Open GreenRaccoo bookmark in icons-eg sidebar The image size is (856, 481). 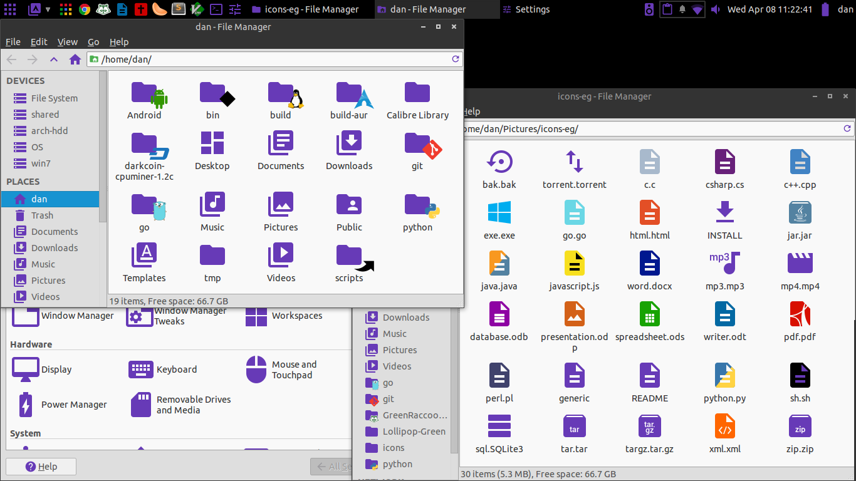coord(406,415)
